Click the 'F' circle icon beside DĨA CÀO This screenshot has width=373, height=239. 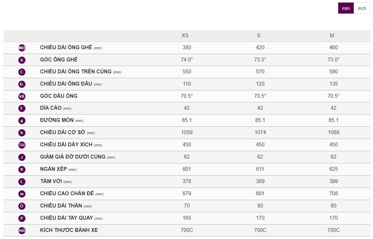[x=22, y=108]
